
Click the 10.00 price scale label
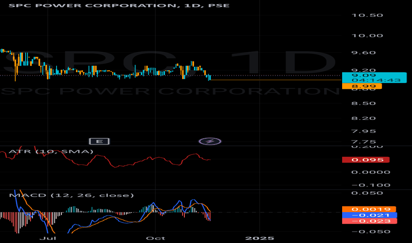(x=367, y=36)
